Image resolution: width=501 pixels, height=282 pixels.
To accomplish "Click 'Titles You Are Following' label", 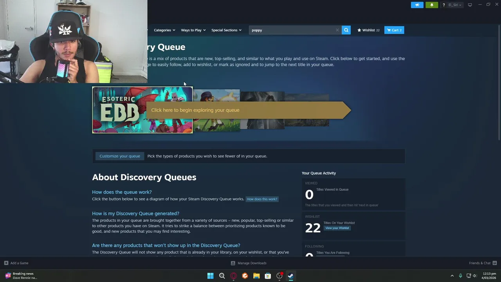I will click(333, 253).
